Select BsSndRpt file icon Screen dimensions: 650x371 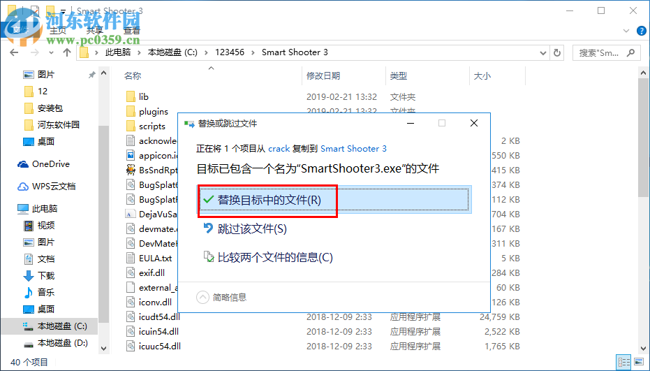point(131,170)
